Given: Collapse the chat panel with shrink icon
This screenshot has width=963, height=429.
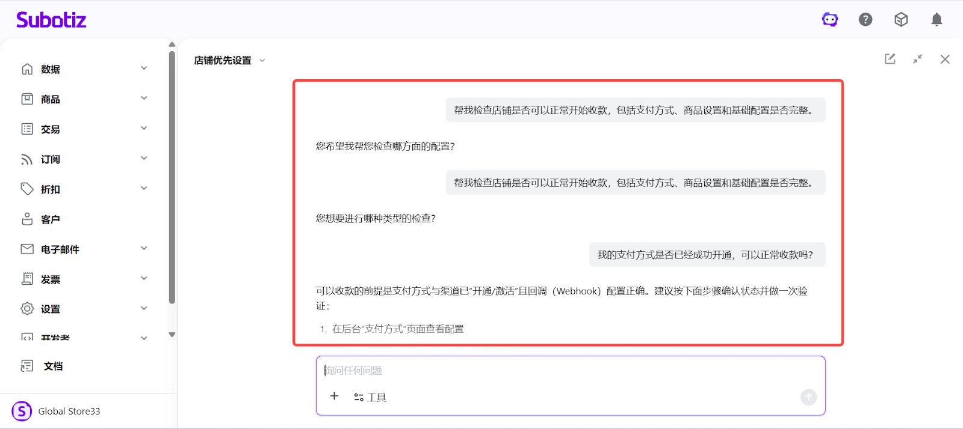Looking at the screenshot, I should coord(917,59).
